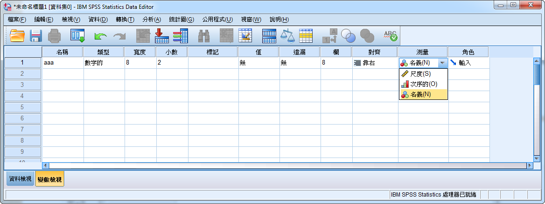This screenshot has width=545, height=204.
Task: Save the dataset with floppy disk icon
Action: [x=36, y=35]
